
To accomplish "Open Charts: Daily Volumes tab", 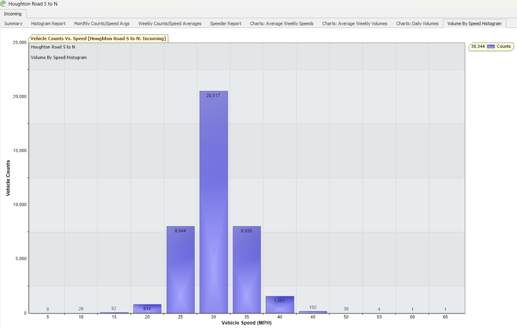I will (417, 24).
